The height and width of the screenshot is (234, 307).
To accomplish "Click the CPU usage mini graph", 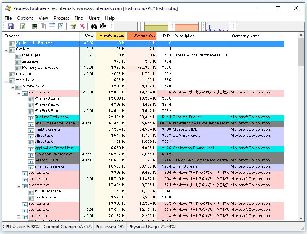I will 126,27.
